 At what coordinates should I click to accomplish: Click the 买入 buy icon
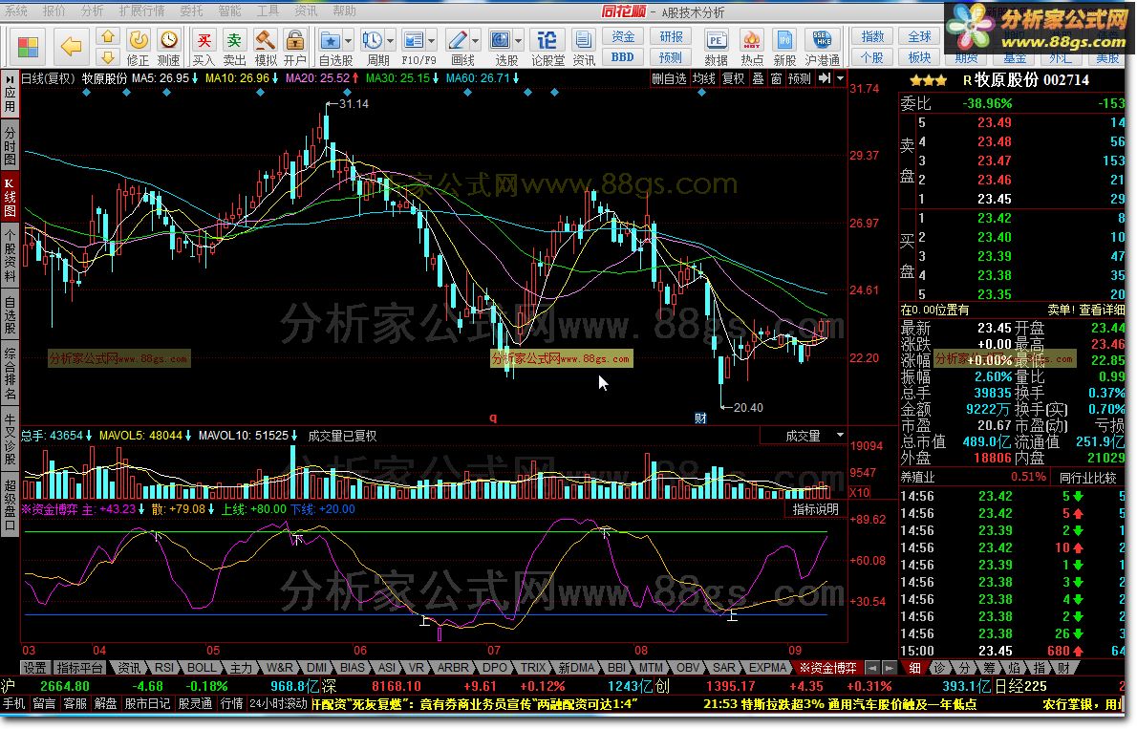204,40
